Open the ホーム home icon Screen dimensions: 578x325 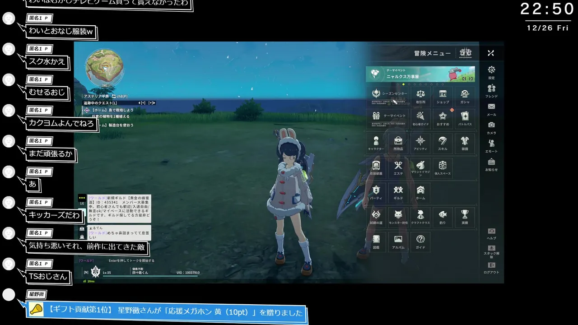(x=420, y=193)
